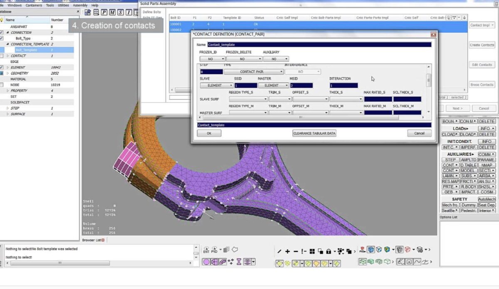Click the Name field containing Contact_template
Viewport: 499px width, 289px height.
click(319, 44)
